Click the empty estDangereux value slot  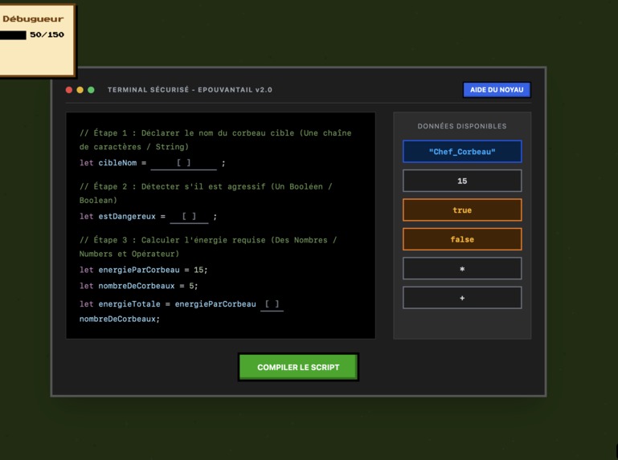click(189, 217)
